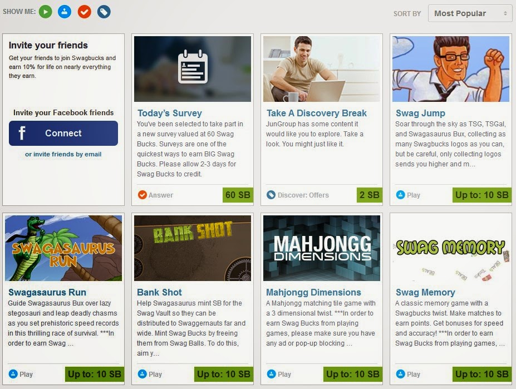Click the Play icon on Swagasaurus Run
Image resolution: width=516 pixels, height=389 pixels.
point(14,374)
